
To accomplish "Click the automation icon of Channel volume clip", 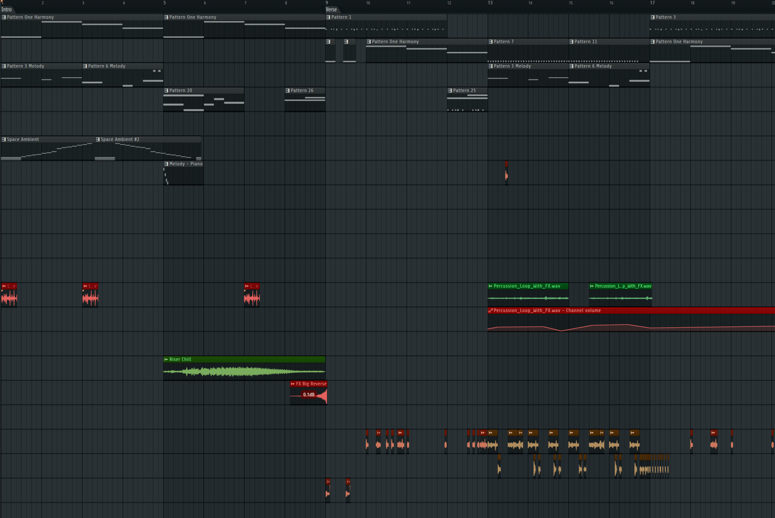I will point(490,311).
